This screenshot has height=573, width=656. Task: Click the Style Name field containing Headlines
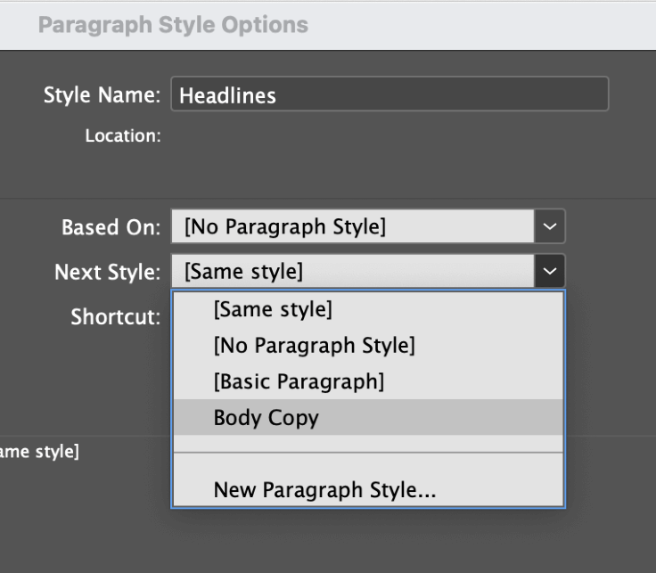click(x=389, y=94)
